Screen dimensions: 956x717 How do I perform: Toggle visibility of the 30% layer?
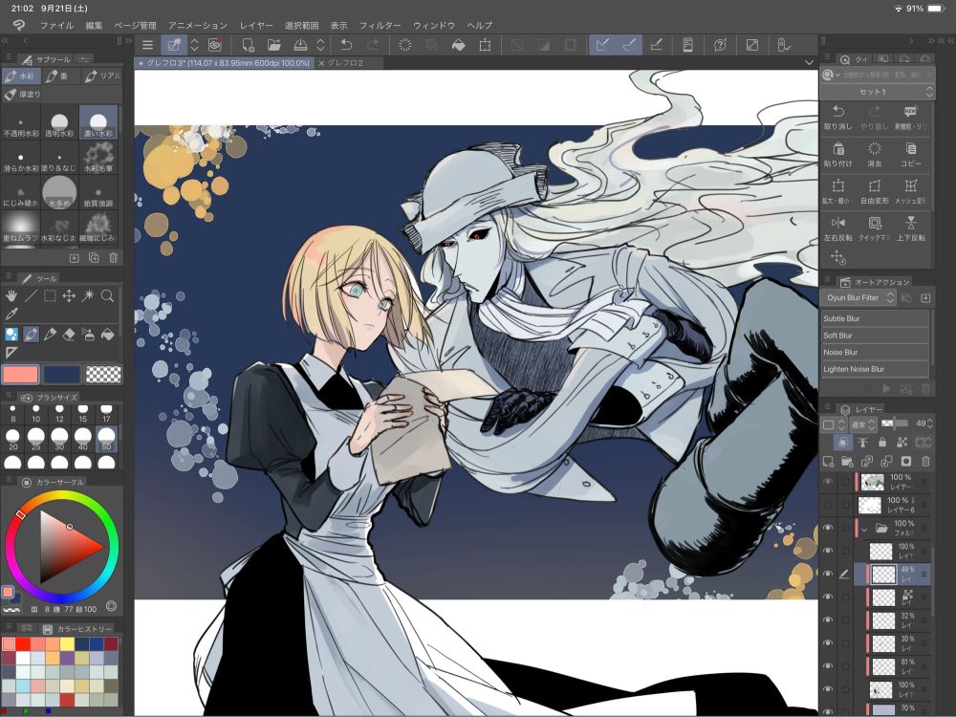click(x=827, y=642)
